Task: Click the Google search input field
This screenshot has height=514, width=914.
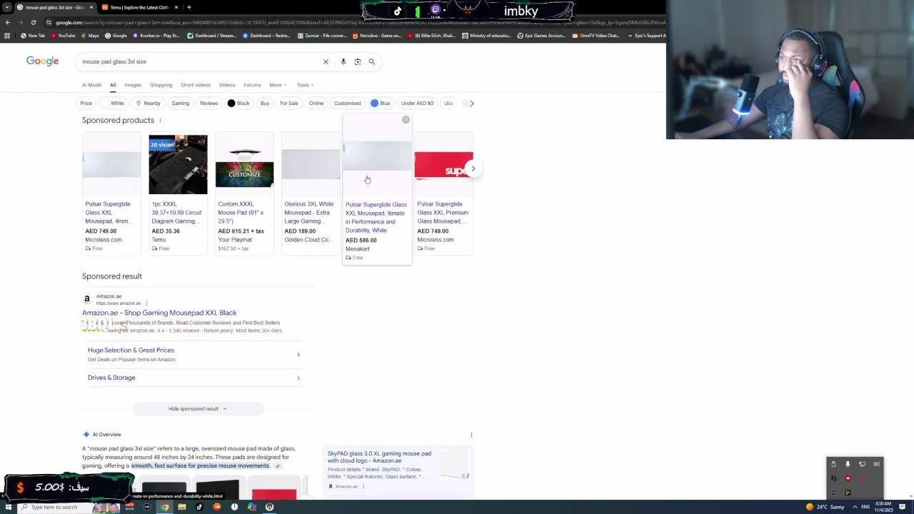Action: point(200,61)
